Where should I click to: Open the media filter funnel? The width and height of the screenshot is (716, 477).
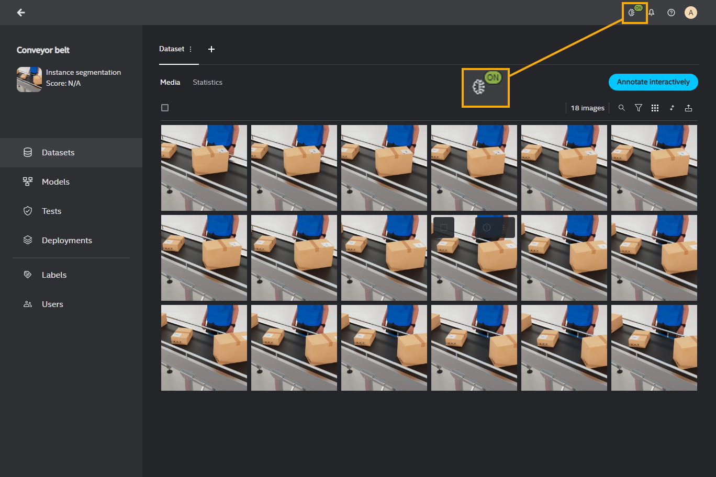[x=638, y=108]
